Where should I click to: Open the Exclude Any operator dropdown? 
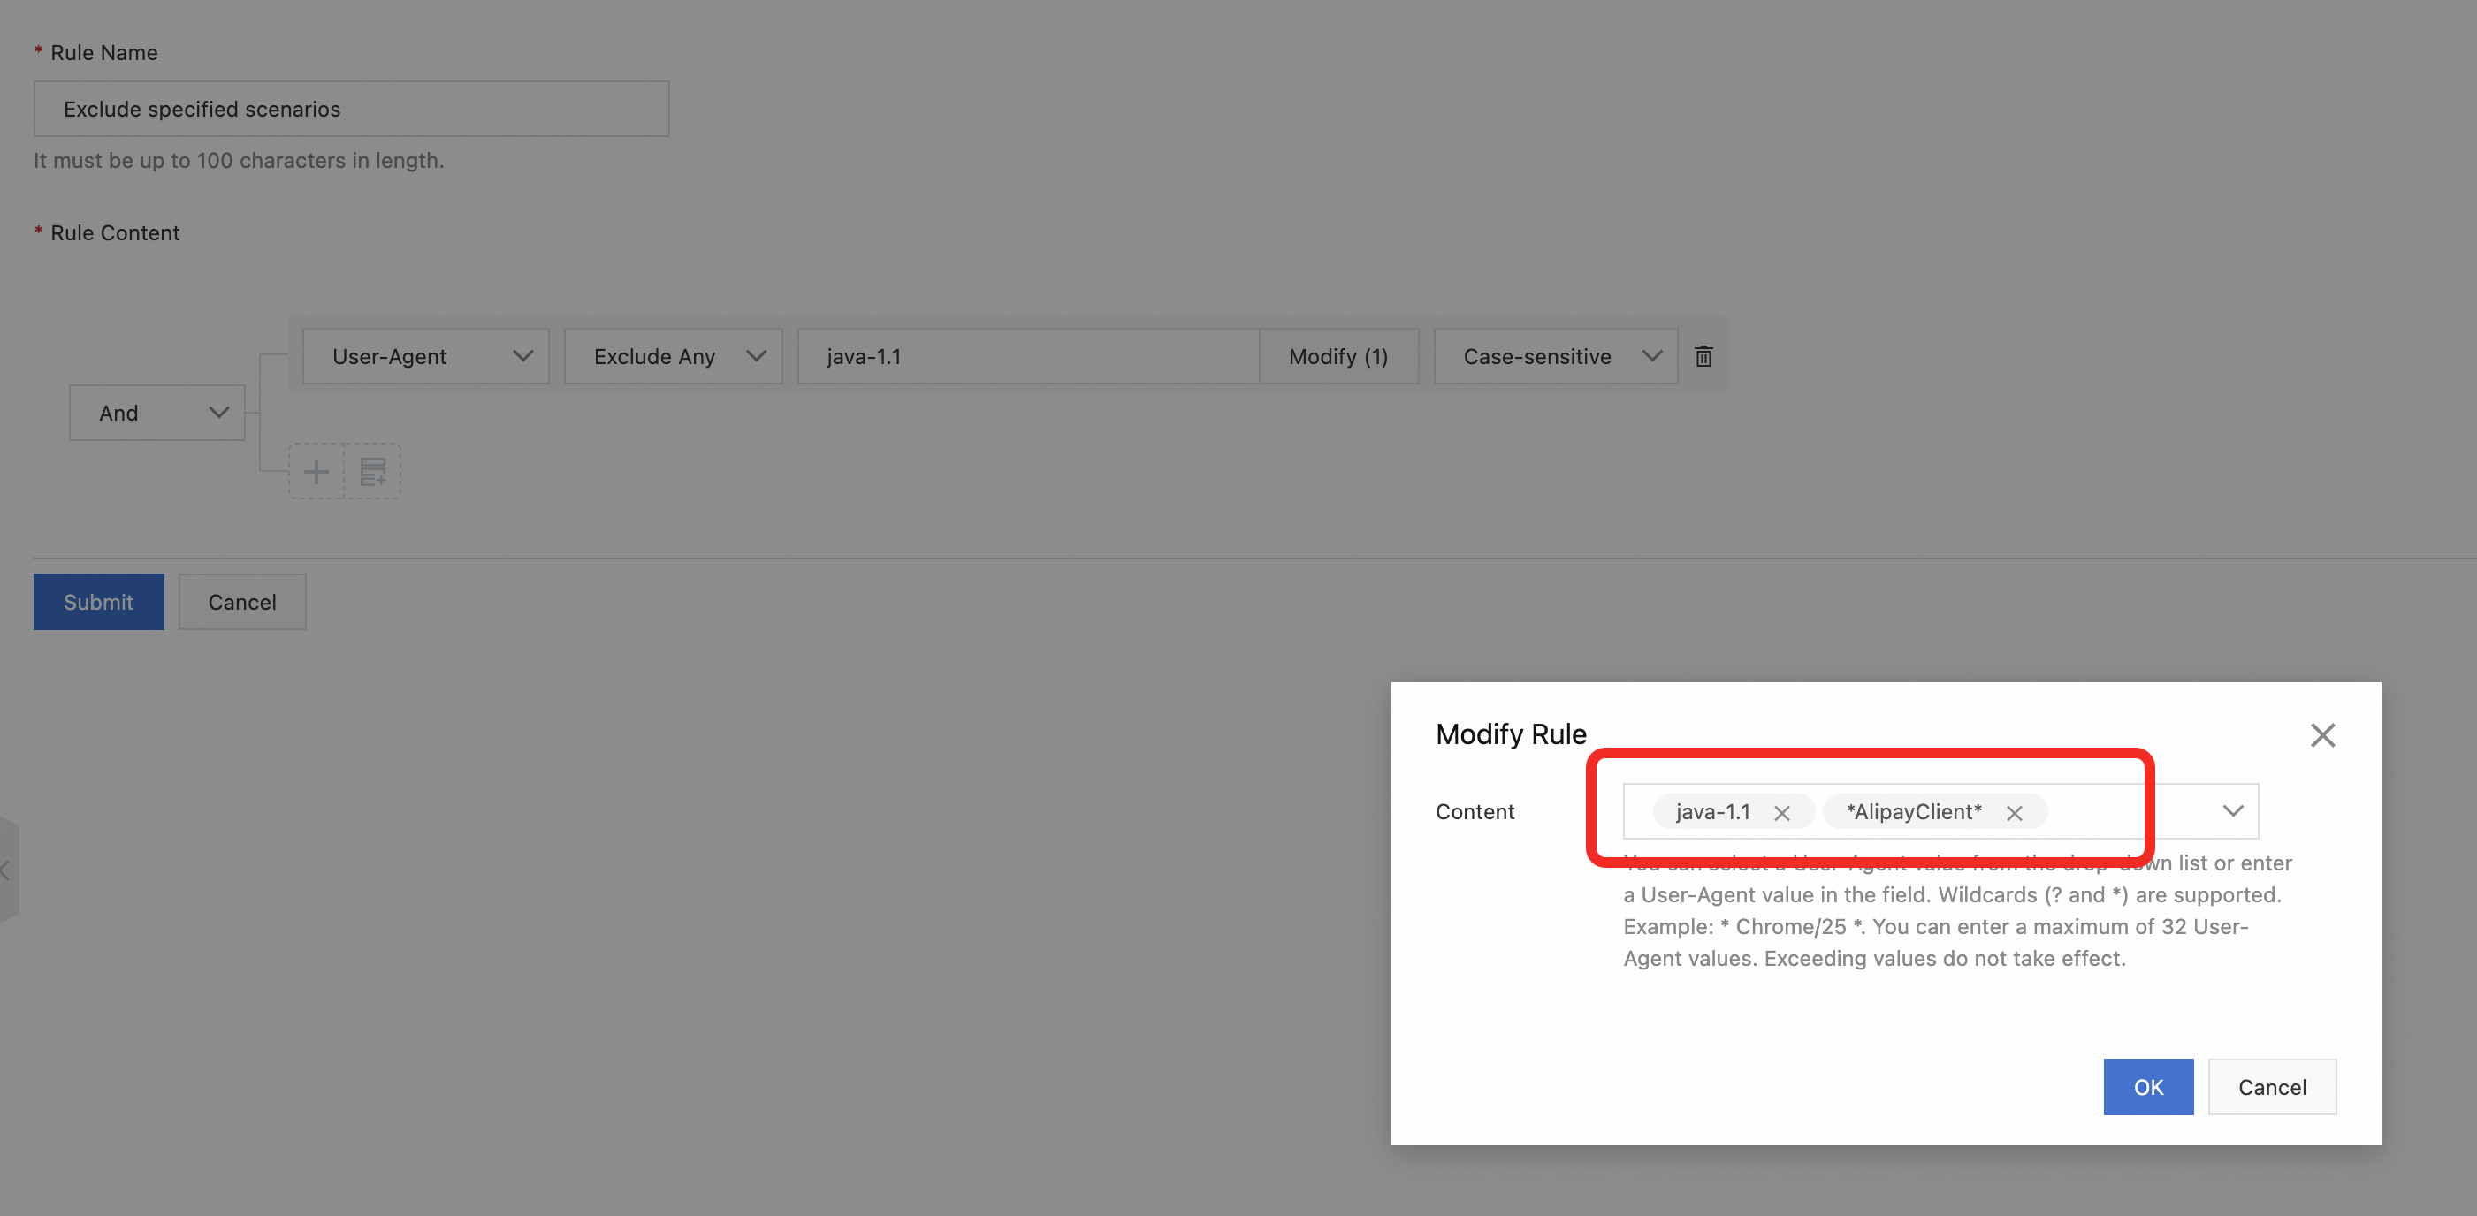(x=673, y=357)
